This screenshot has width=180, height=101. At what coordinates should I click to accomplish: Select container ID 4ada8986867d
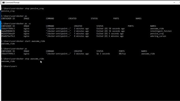coord(8,31)
